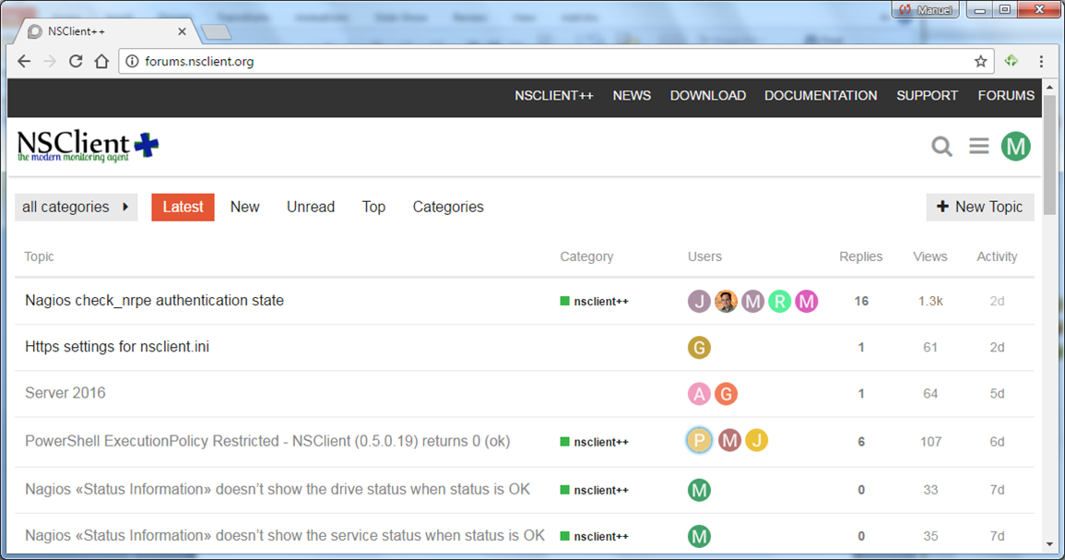Open service status when OK topic
The height and width of the screenshot is (560, 1065).
click(x=285, y=535)
